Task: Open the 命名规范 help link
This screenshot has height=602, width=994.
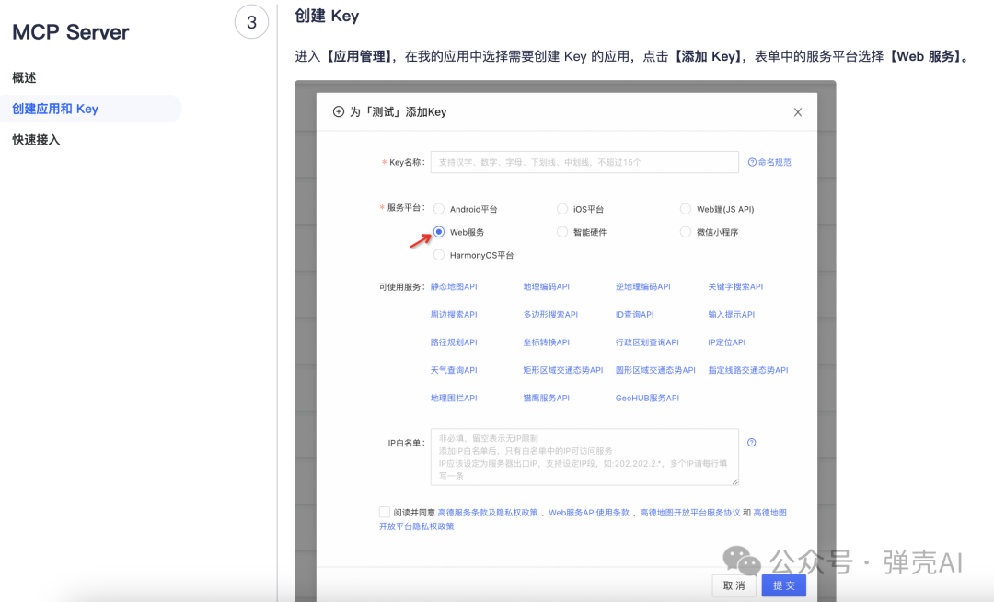Action: coord(769,162)
